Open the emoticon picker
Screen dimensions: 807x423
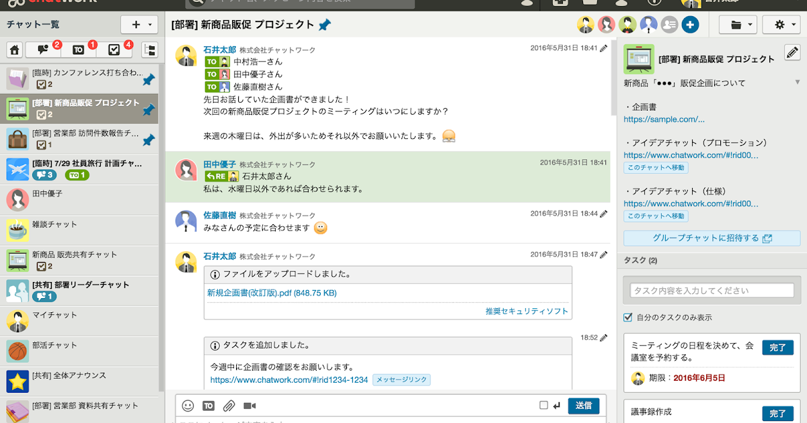tap(188, 406)
